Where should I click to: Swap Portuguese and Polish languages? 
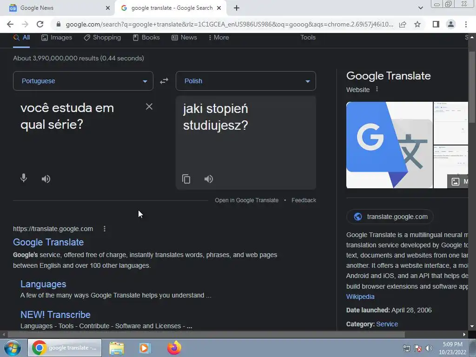click(164, 81)
